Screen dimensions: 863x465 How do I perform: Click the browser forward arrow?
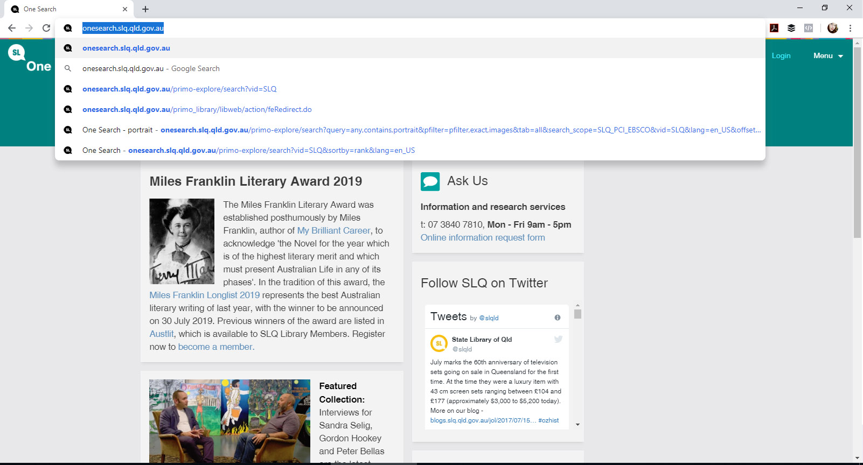pos(29,28)
